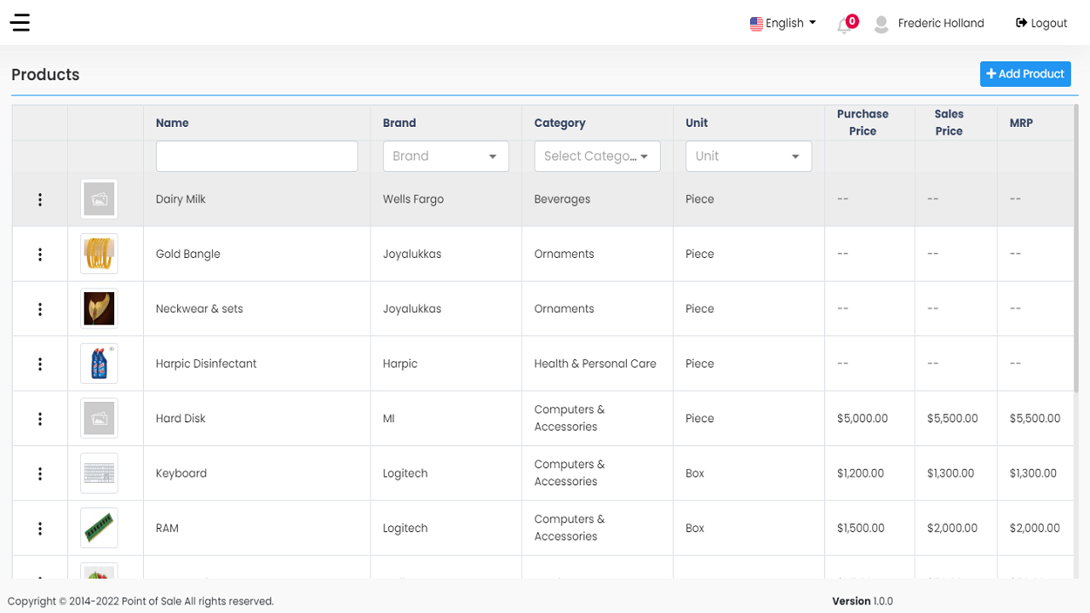Expand the Select Category filter dropdown

(x=597, y=157)
